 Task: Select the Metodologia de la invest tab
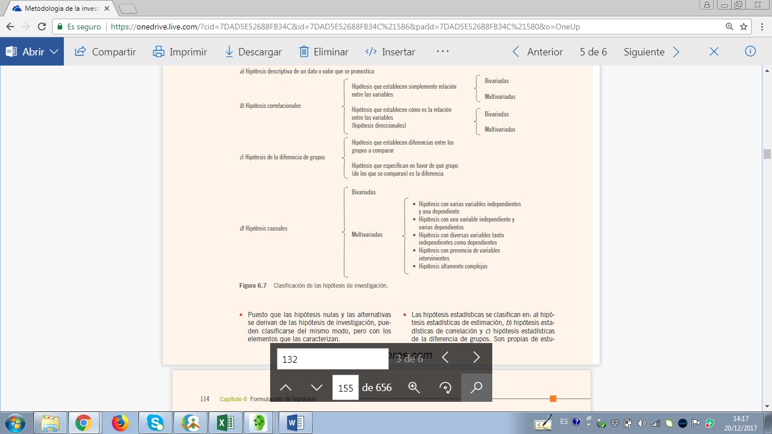pyautogui.click(x=59, y=8)
